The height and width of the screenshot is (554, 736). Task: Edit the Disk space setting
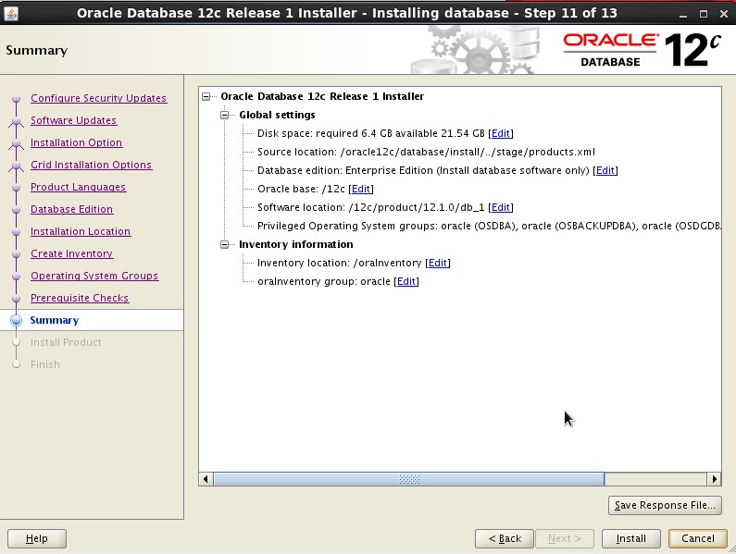[x=500, y=134]
